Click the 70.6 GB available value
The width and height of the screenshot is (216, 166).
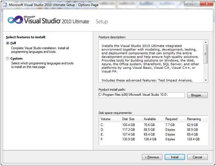click(149, 125)
